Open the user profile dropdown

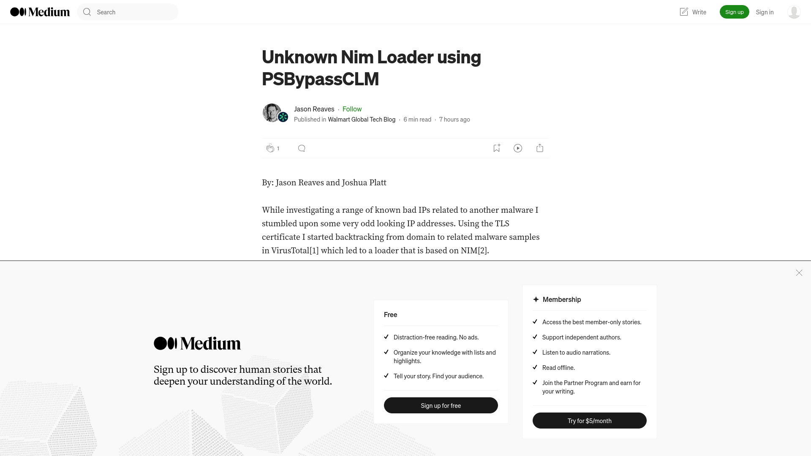tap(794, 12)
